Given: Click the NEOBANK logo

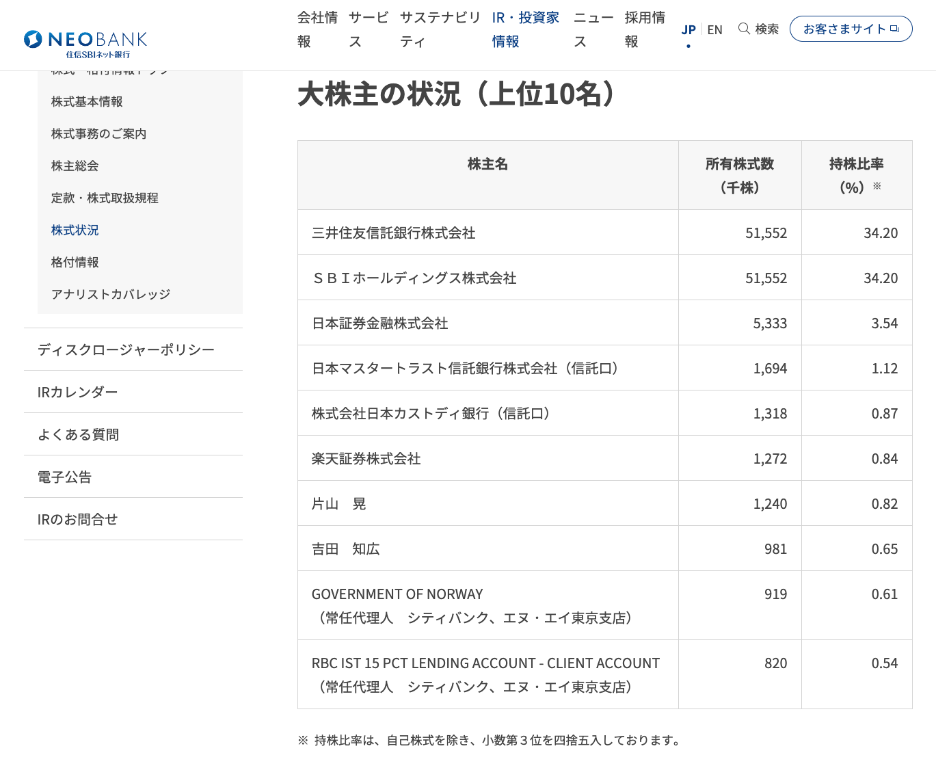Looking at the screenshot, I should (85, 44).
